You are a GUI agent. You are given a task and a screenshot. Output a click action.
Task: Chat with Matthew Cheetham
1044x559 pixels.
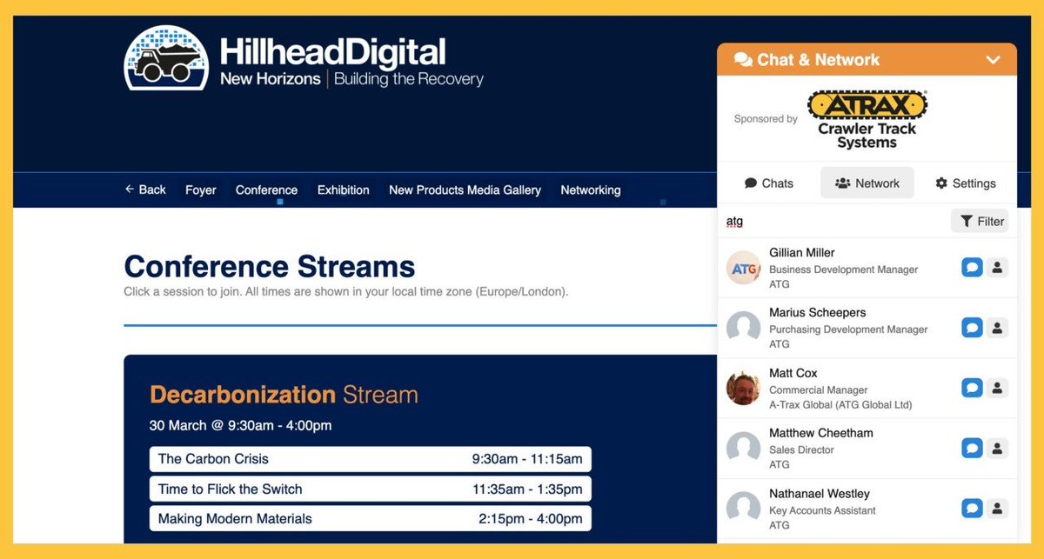[x=972, y=448]
